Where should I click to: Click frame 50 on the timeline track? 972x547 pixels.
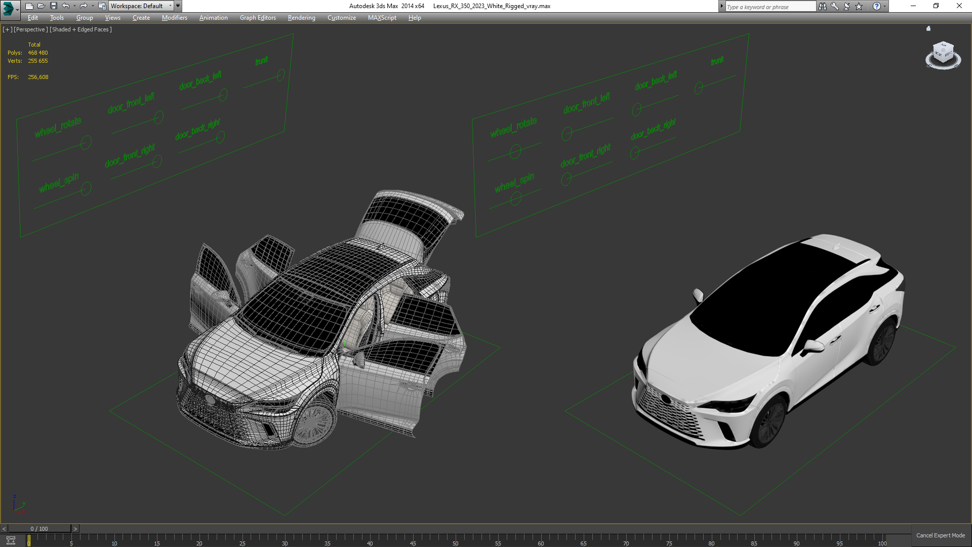455,540
